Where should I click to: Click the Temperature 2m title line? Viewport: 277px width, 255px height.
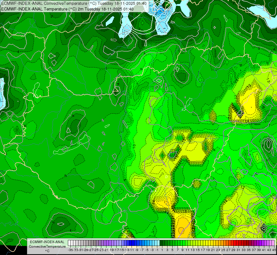tap(67, 9)
